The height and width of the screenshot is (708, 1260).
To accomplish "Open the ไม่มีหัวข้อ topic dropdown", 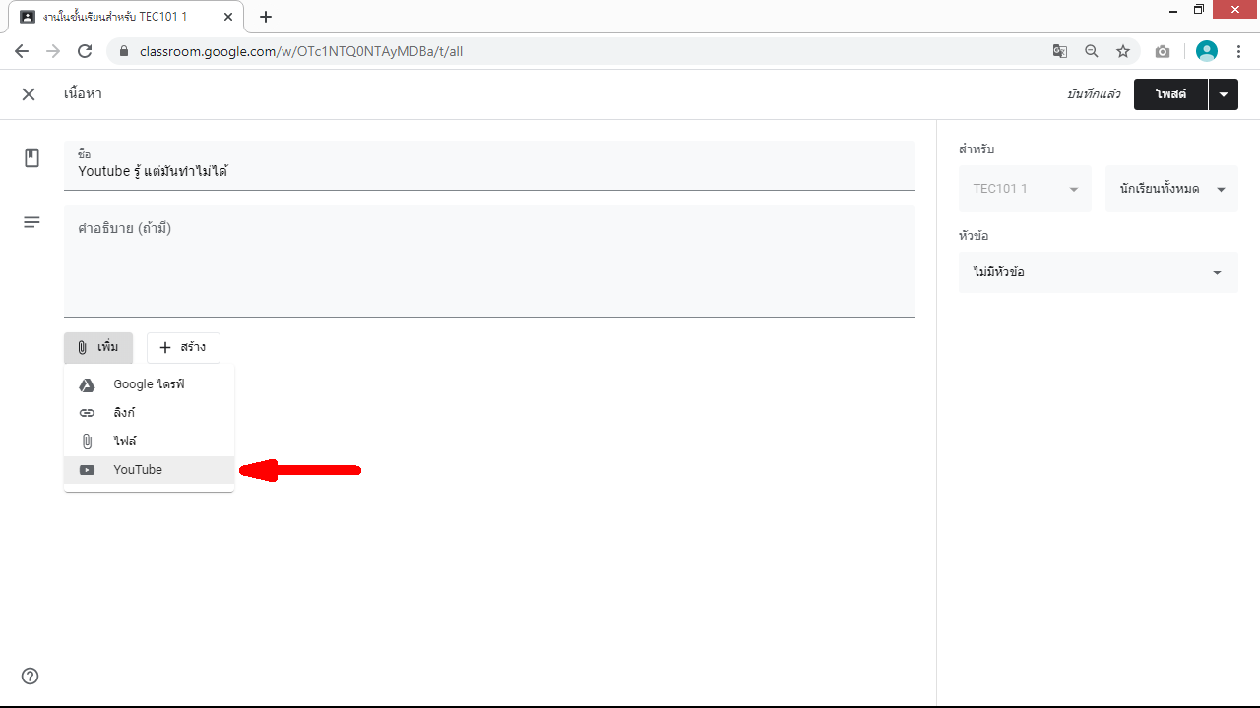I will click(1098, 272).
